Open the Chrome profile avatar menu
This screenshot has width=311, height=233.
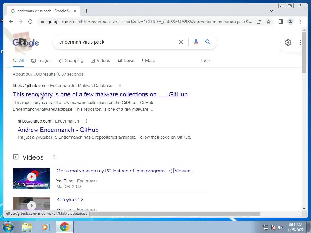tap(290, 22)
